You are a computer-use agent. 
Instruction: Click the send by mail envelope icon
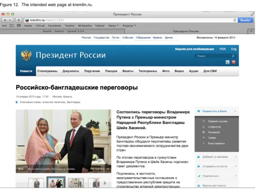199,166
